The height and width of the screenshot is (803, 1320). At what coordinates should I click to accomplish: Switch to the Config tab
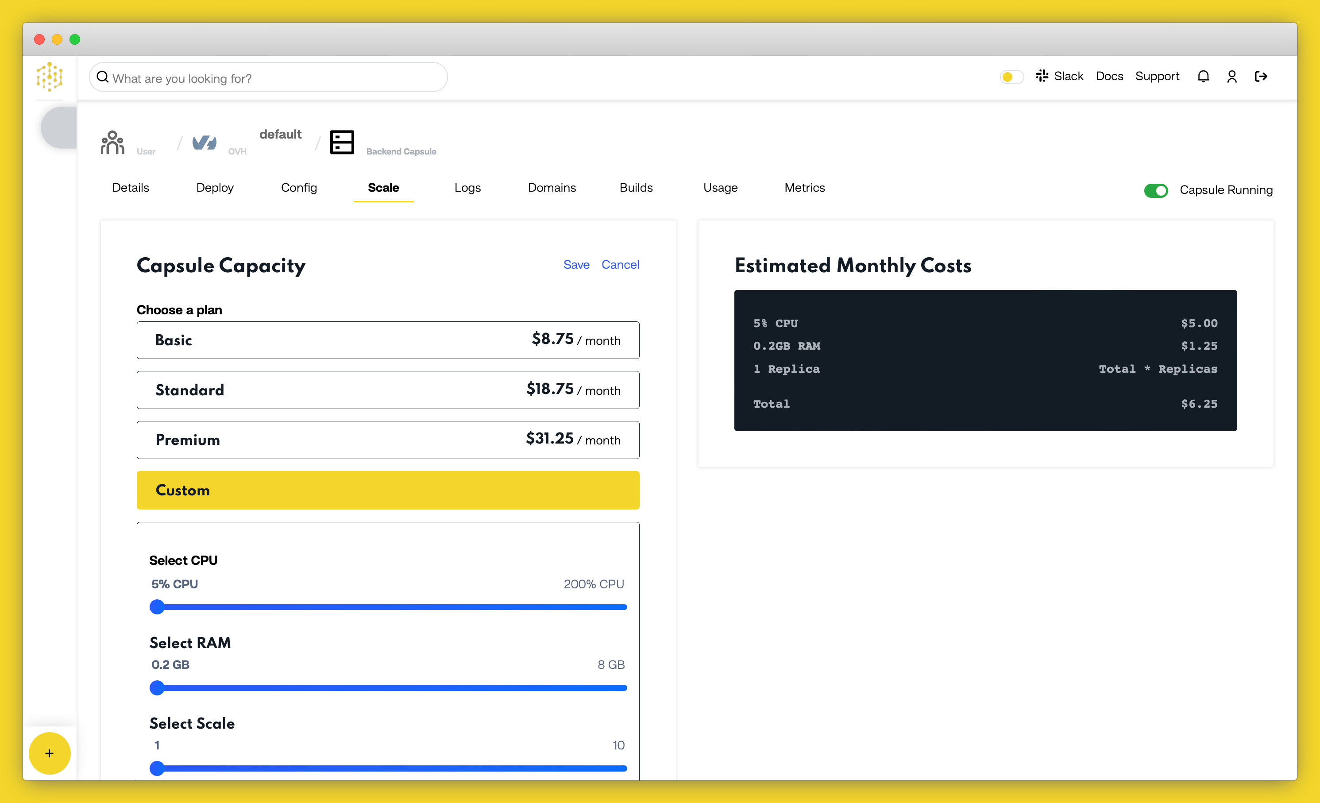[x=299, y=188]
